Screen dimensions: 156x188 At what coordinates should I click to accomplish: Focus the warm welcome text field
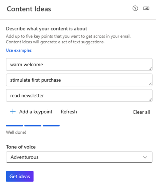coord(79,65)
